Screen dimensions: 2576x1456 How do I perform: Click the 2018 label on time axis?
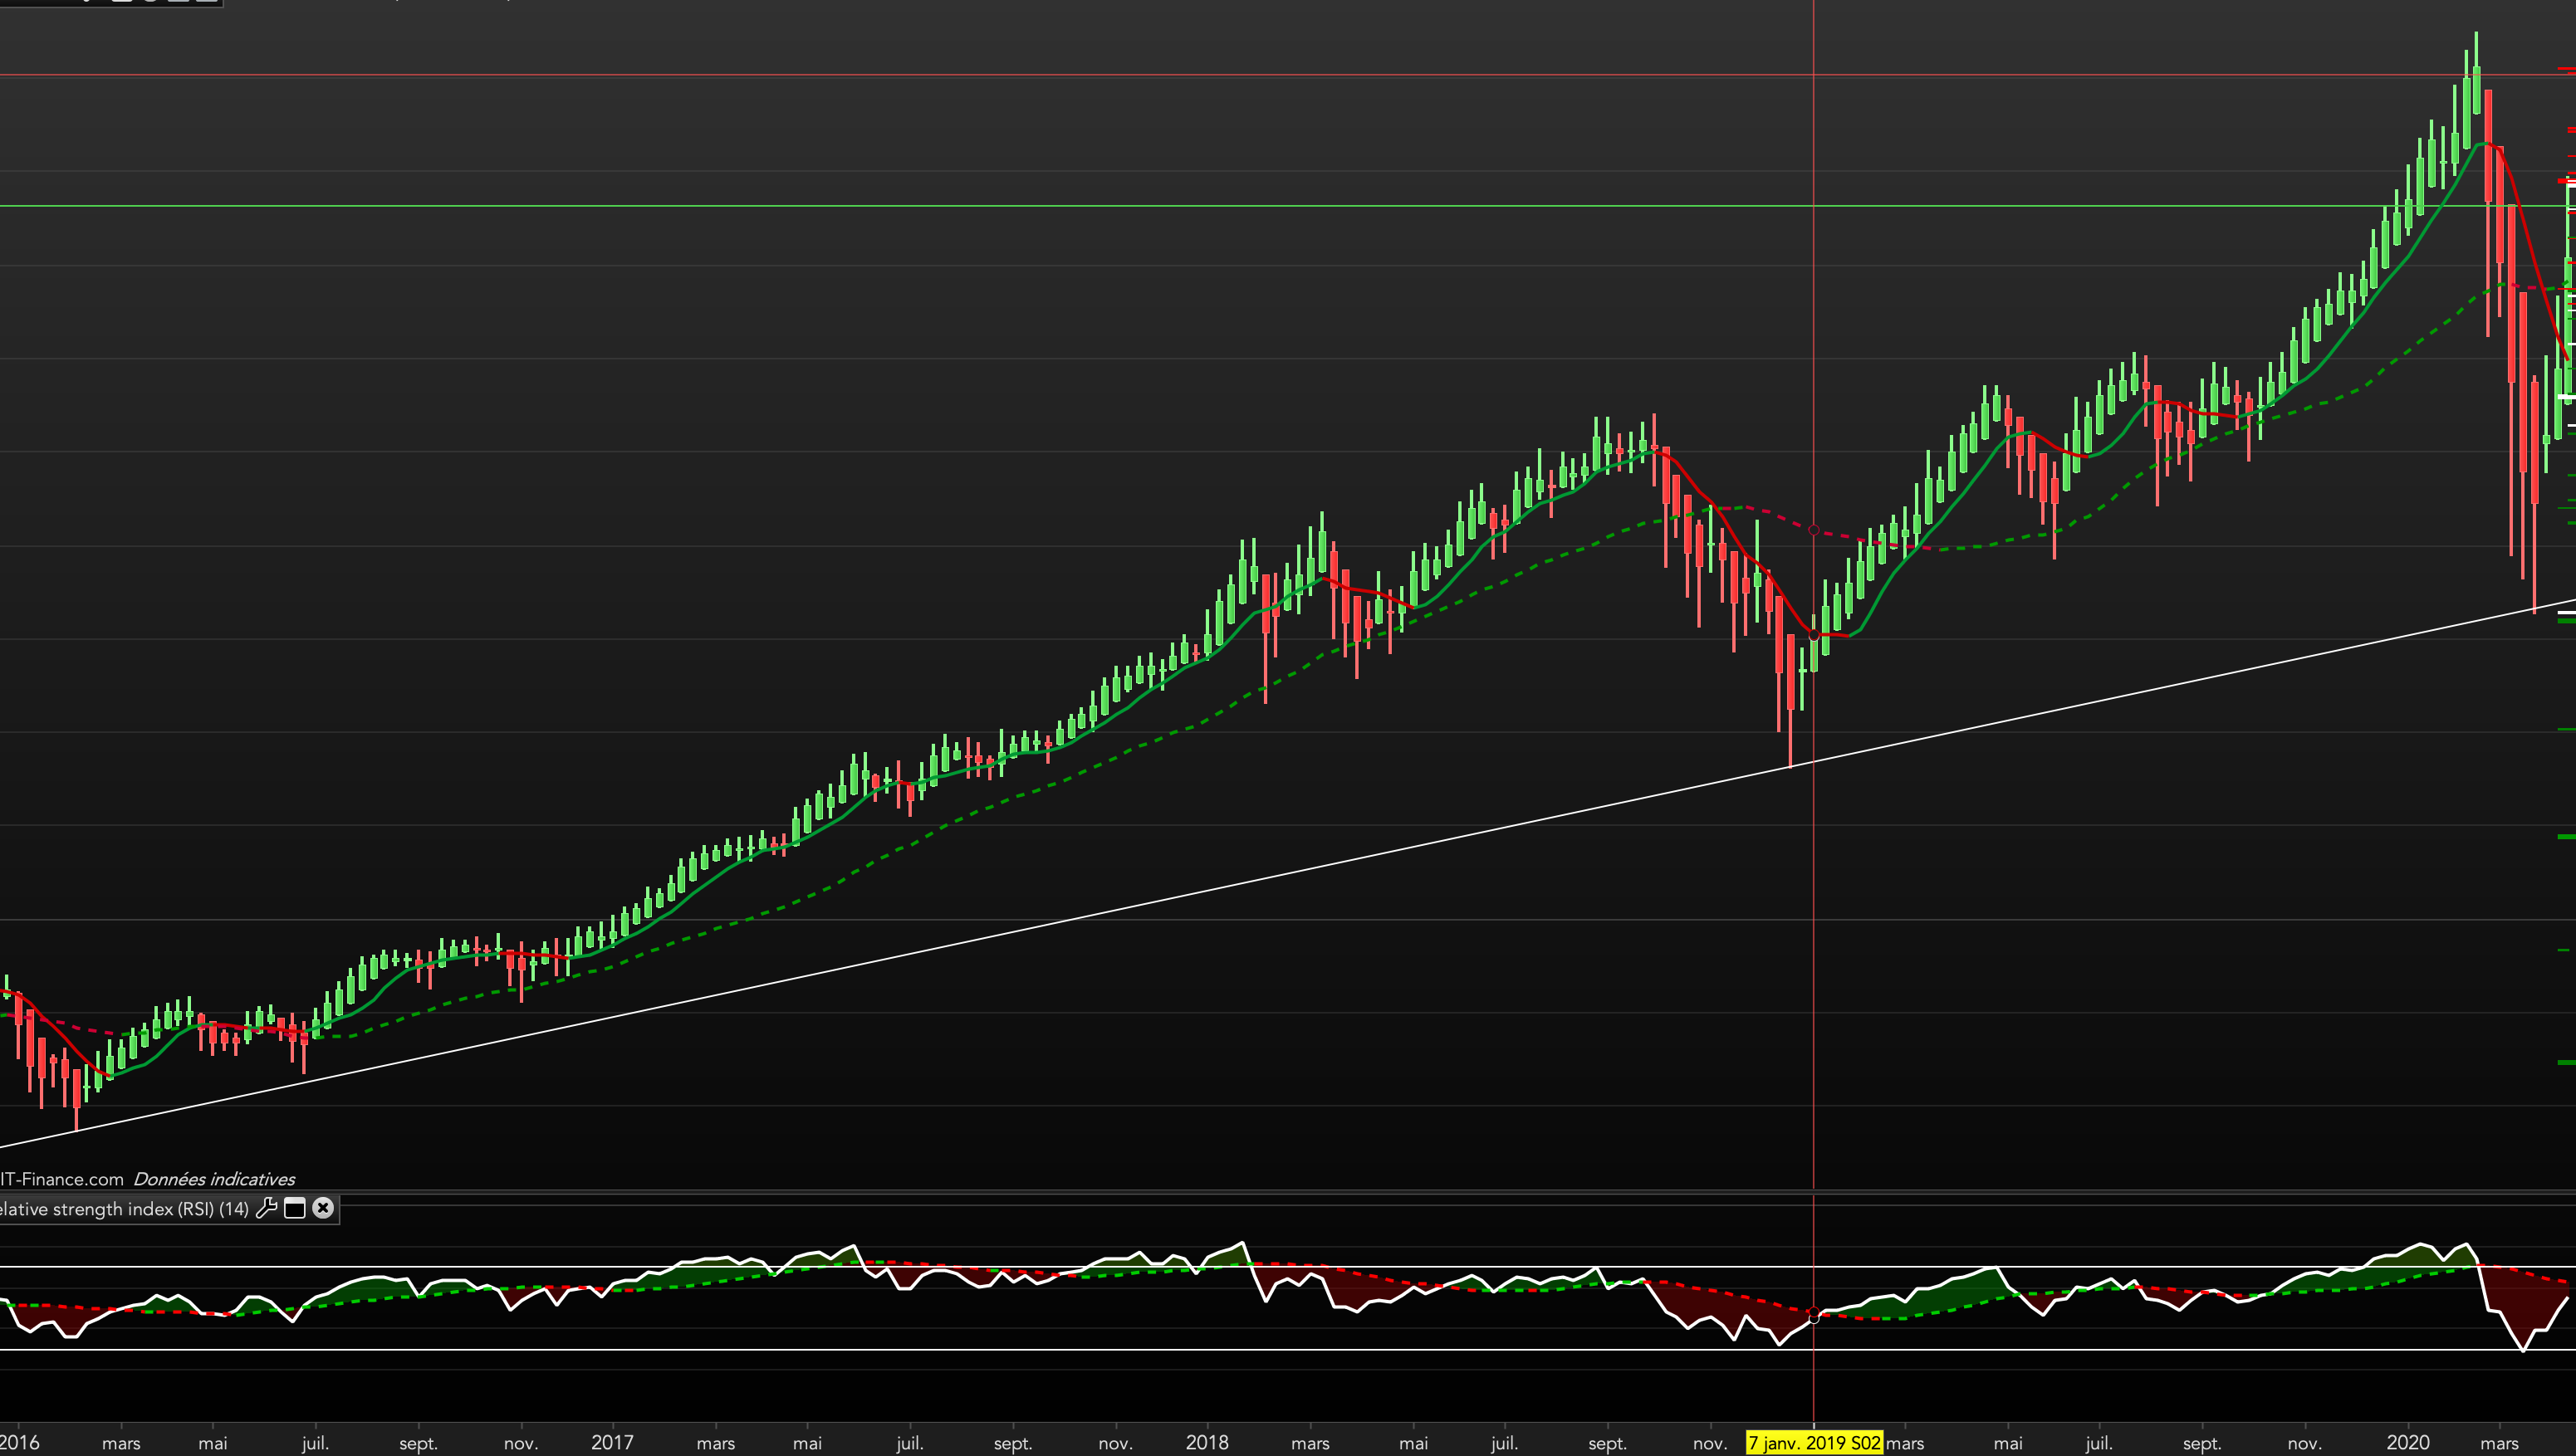pyautogui.click(x=1207, y=1442)
